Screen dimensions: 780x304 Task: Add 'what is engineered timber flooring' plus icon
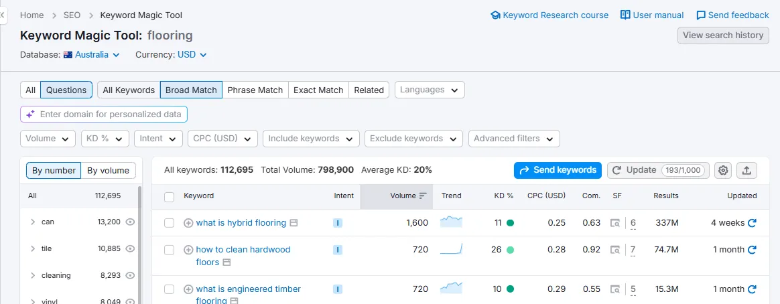188,289
